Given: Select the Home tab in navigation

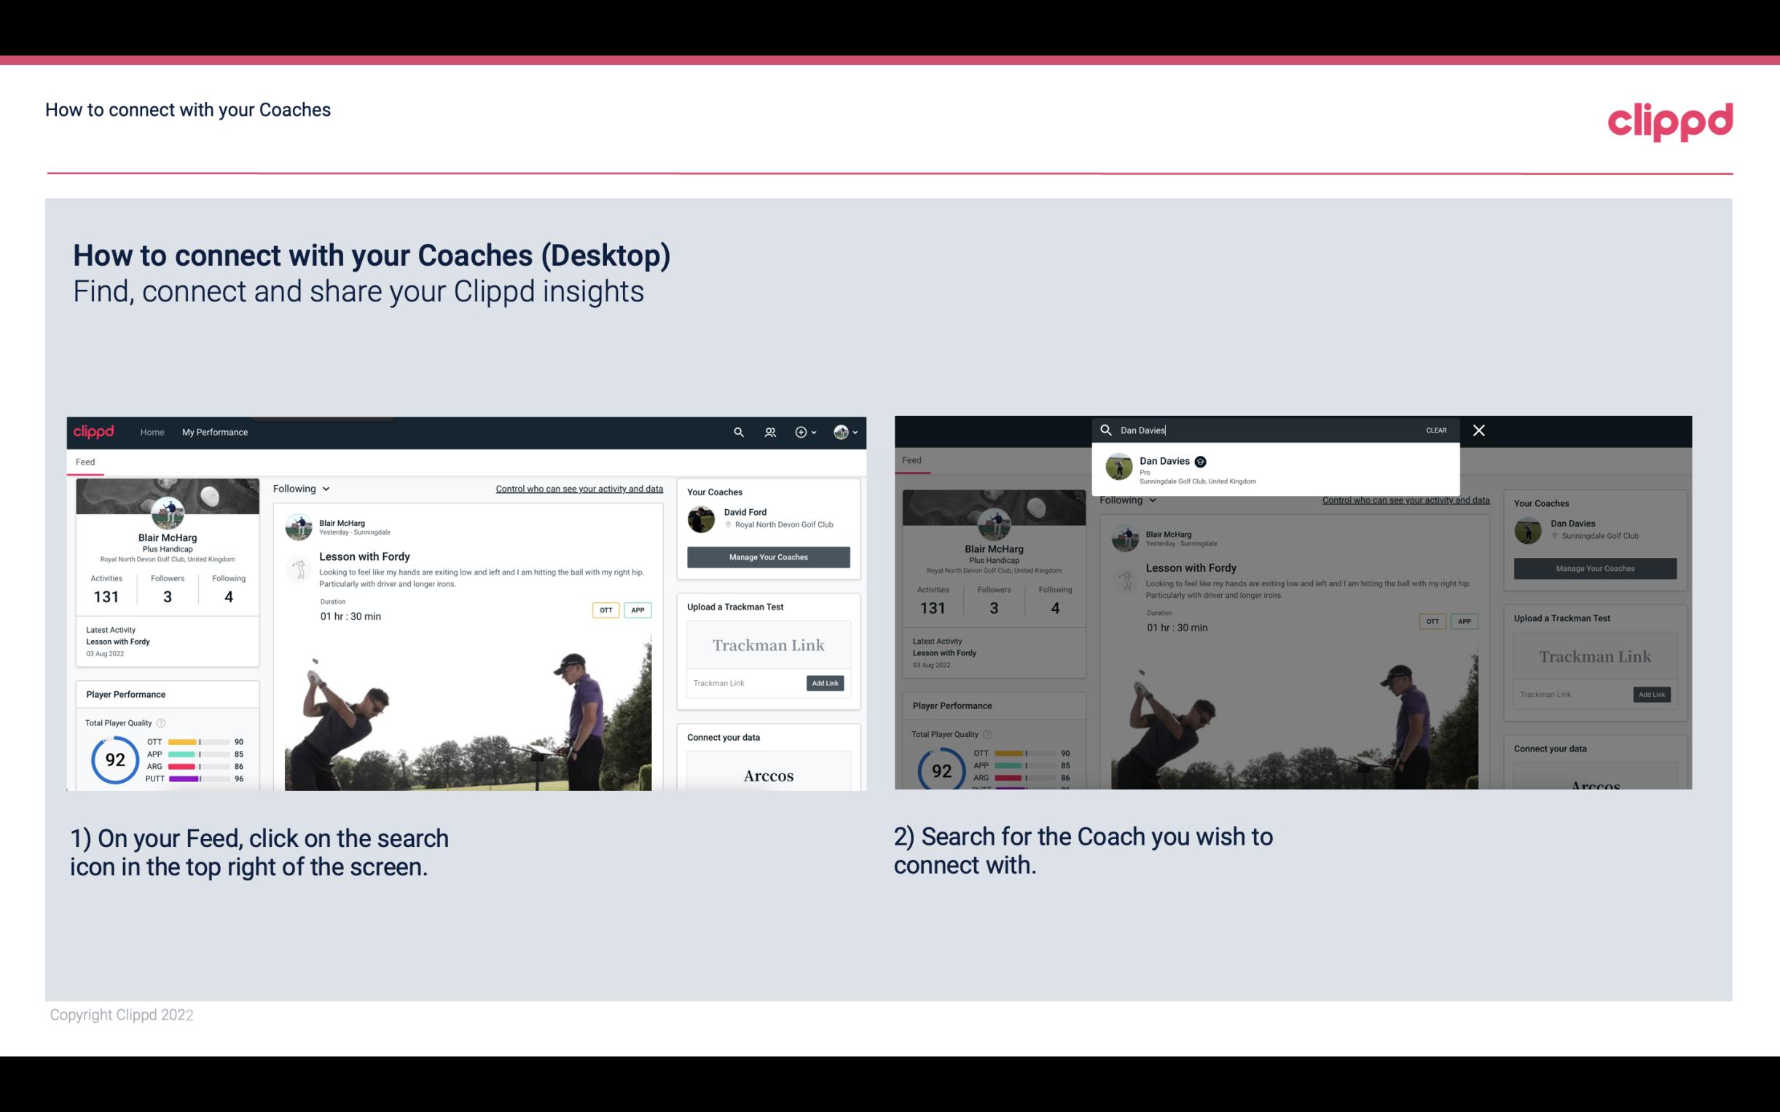Looking at the screenshot, I should (152, 432).
